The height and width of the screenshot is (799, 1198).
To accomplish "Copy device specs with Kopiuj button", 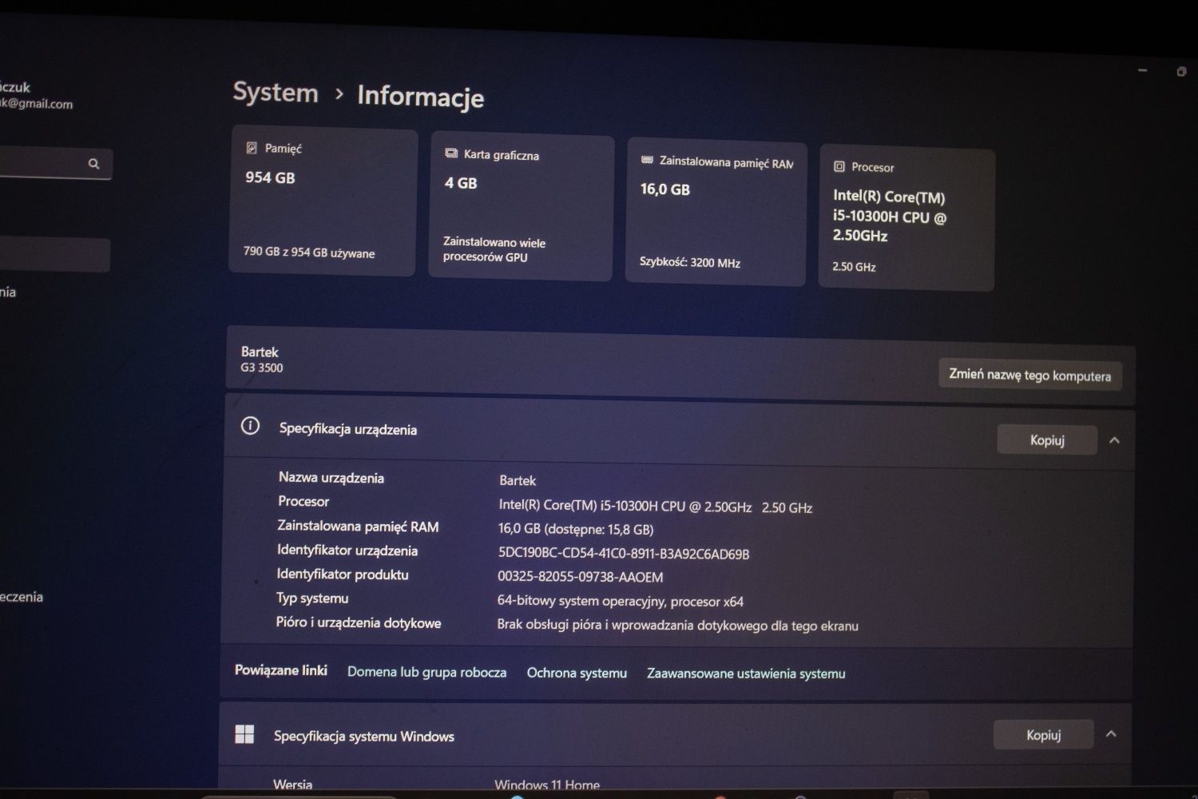I will pyautogui.click(x=1047, y=440).
